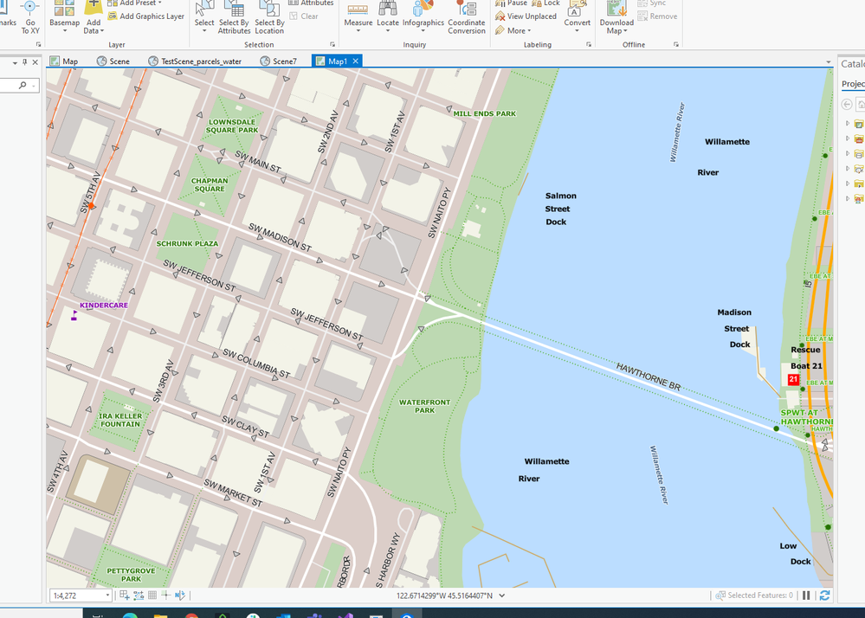
Task: Toggle the map grid display
Action: click(x=152, y=595)
